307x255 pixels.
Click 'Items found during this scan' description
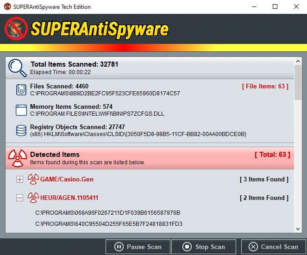pyautogui.click(x=88, y=162)
